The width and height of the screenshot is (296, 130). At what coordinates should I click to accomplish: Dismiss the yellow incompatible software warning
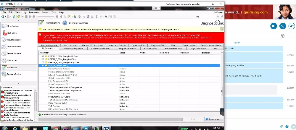pyautogui.click(x=222, y=29)
